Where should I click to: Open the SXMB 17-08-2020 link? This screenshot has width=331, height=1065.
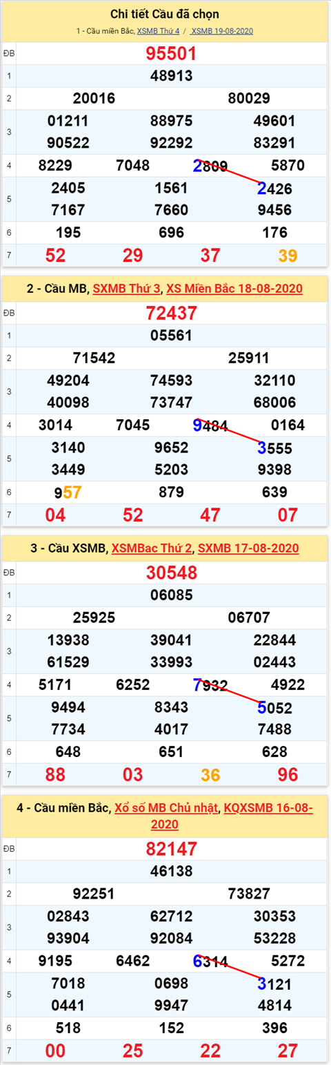pos(248,548)
